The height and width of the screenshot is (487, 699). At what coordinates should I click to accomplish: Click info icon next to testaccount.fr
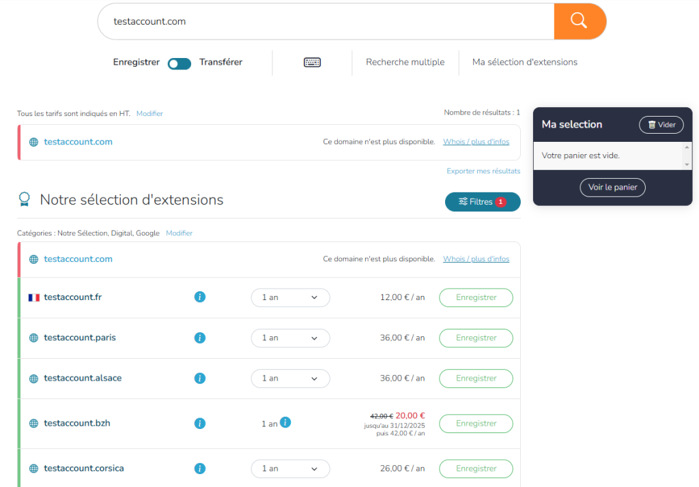tap(200, 297)
